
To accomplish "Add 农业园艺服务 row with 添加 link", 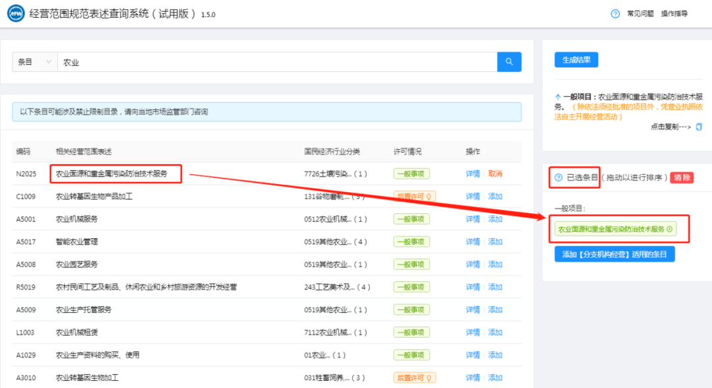I will coord(495,265).
